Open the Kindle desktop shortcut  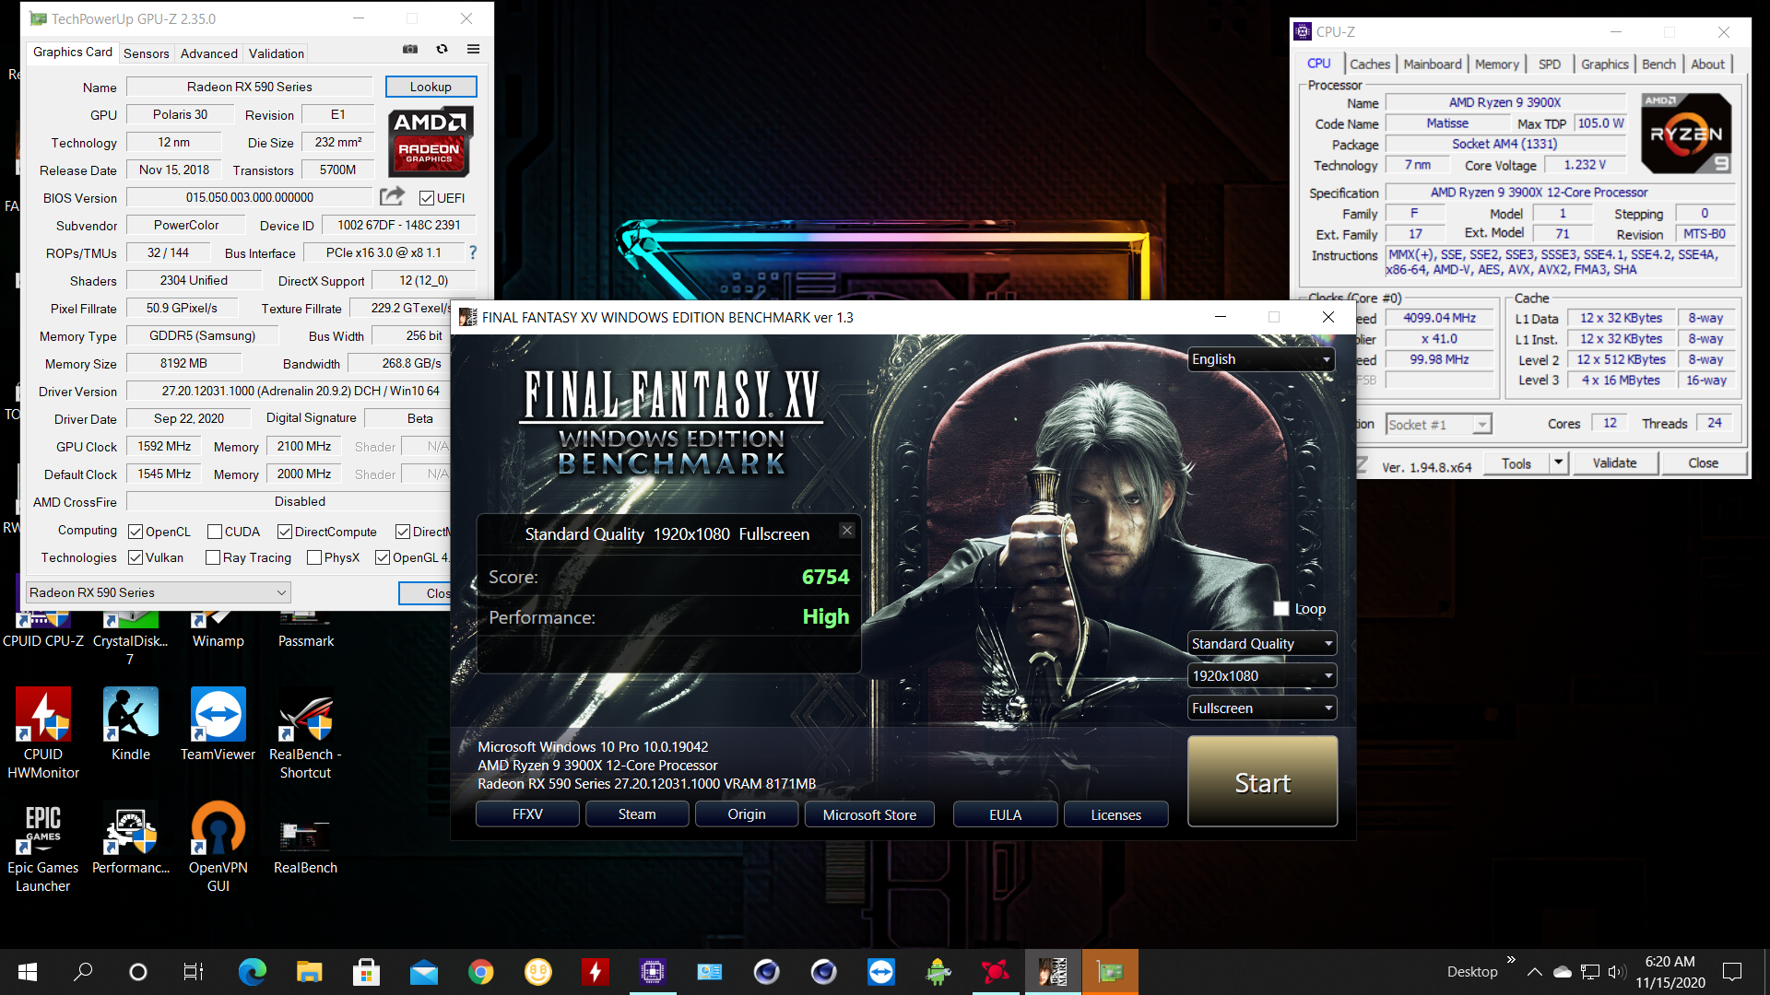(x=131, y=724)
